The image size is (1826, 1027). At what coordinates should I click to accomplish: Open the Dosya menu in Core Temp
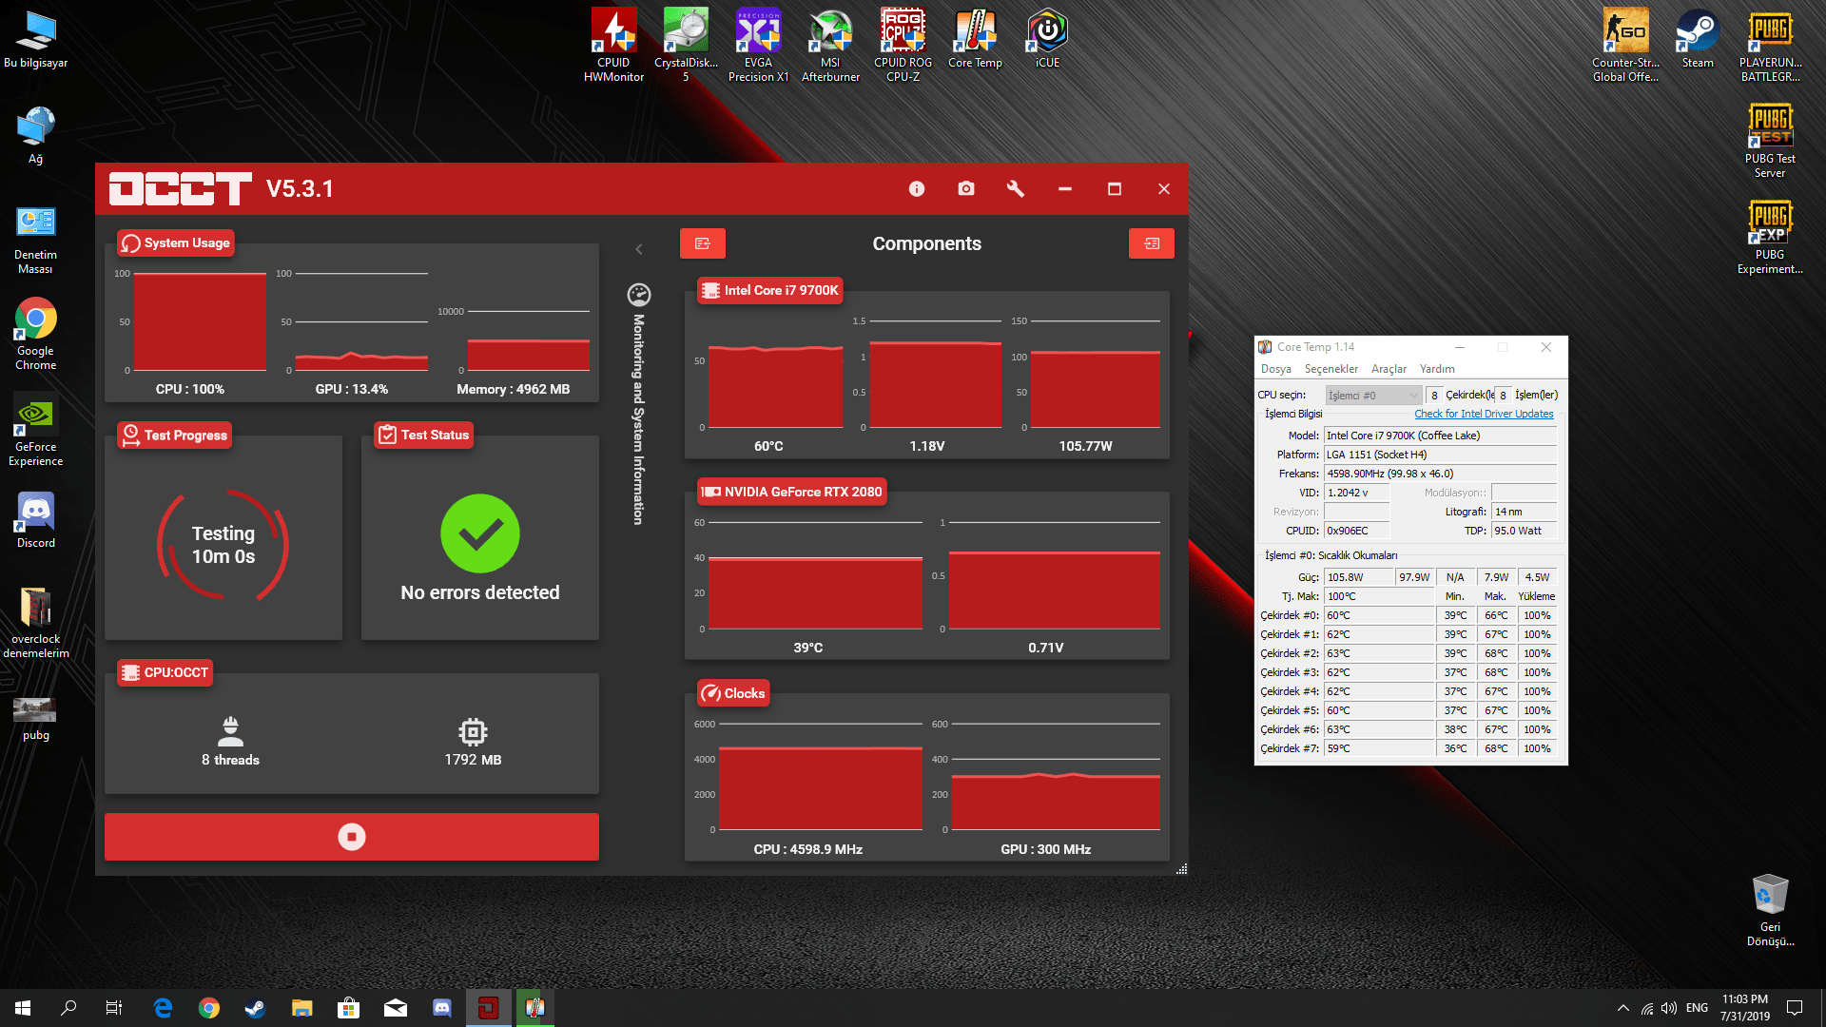pos(1275,369)
